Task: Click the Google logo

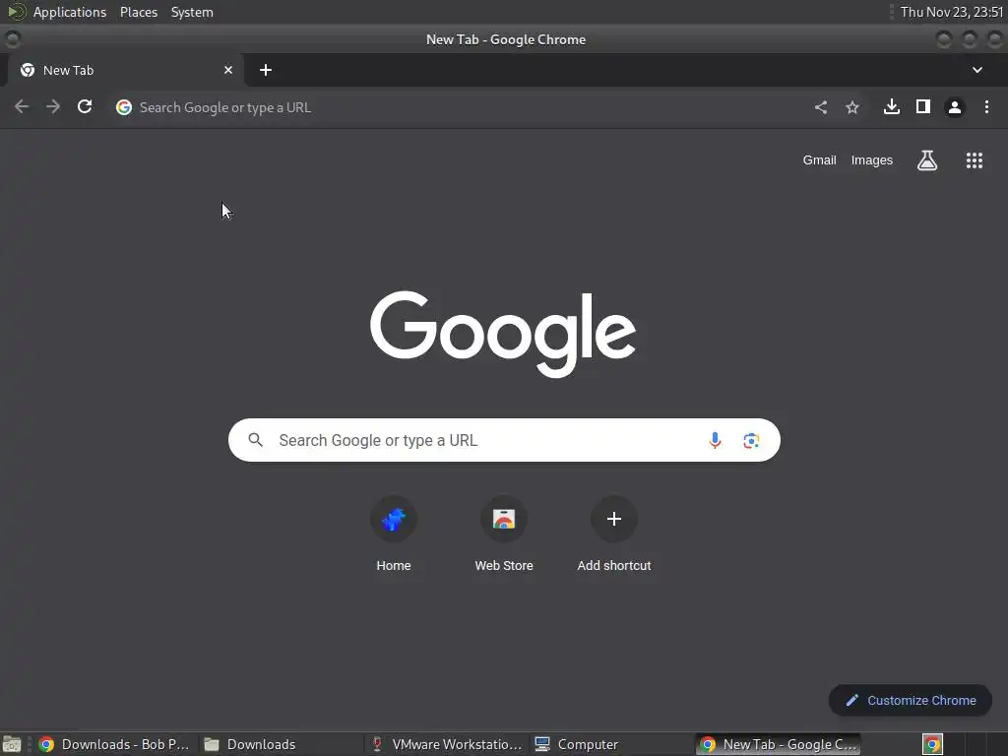Action: (503, 334)
